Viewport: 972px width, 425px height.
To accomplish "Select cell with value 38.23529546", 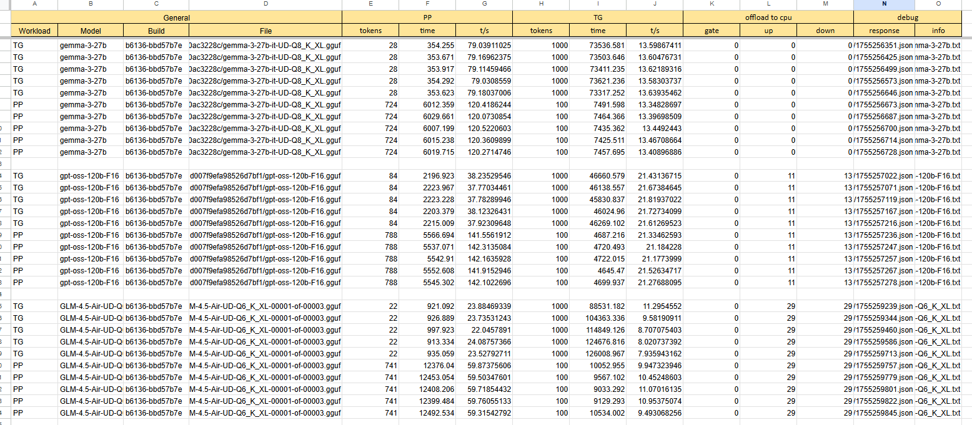I will (484, 176).
